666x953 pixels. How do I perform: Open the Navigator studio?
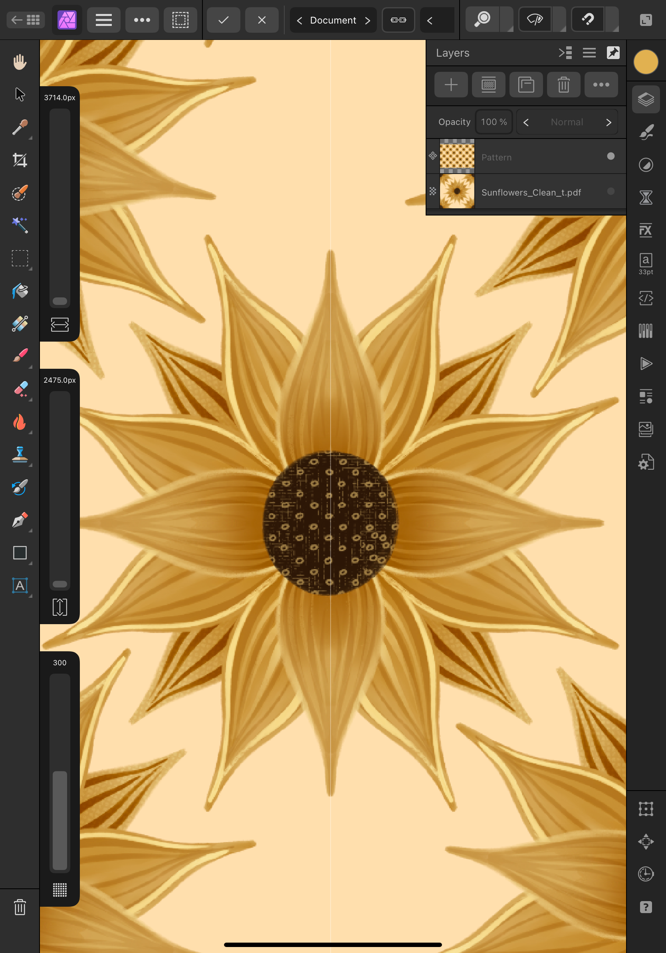646,841
